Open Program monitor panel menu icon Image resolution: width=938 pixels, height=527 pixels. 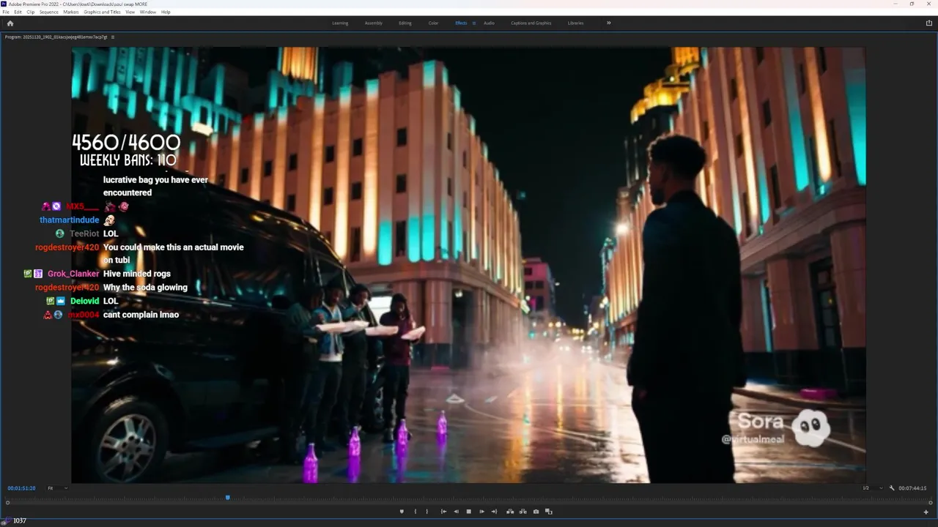[113, 37]
